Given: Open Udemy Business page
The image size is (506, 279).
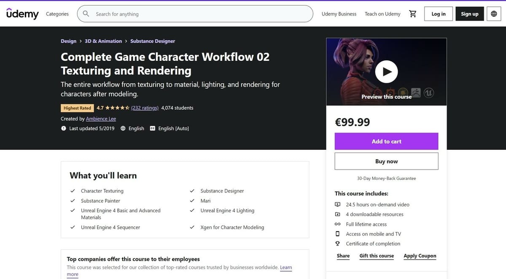Looking at the screenshot, I should click(x=339, y=14).
